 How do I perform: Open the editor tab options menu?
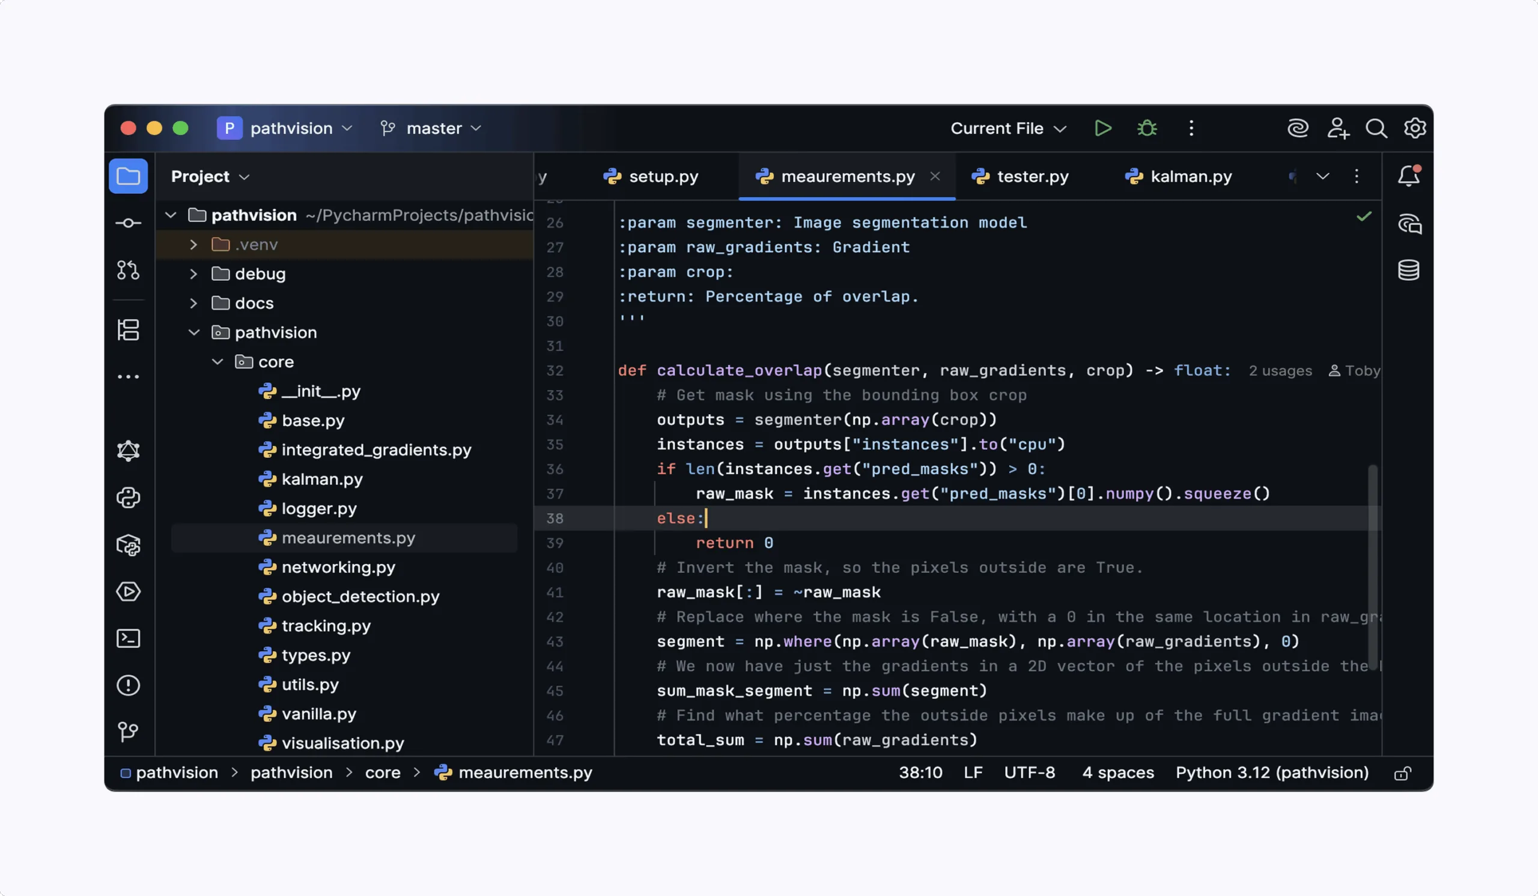tap(1357, 176)
